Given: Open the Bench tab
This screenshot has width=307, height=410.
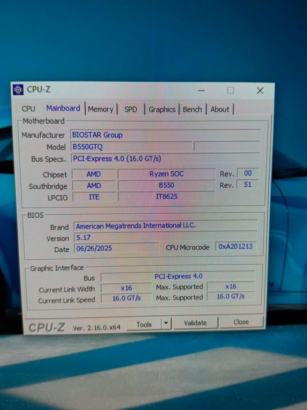Looking at the screenshot, I should pos(192,110).
